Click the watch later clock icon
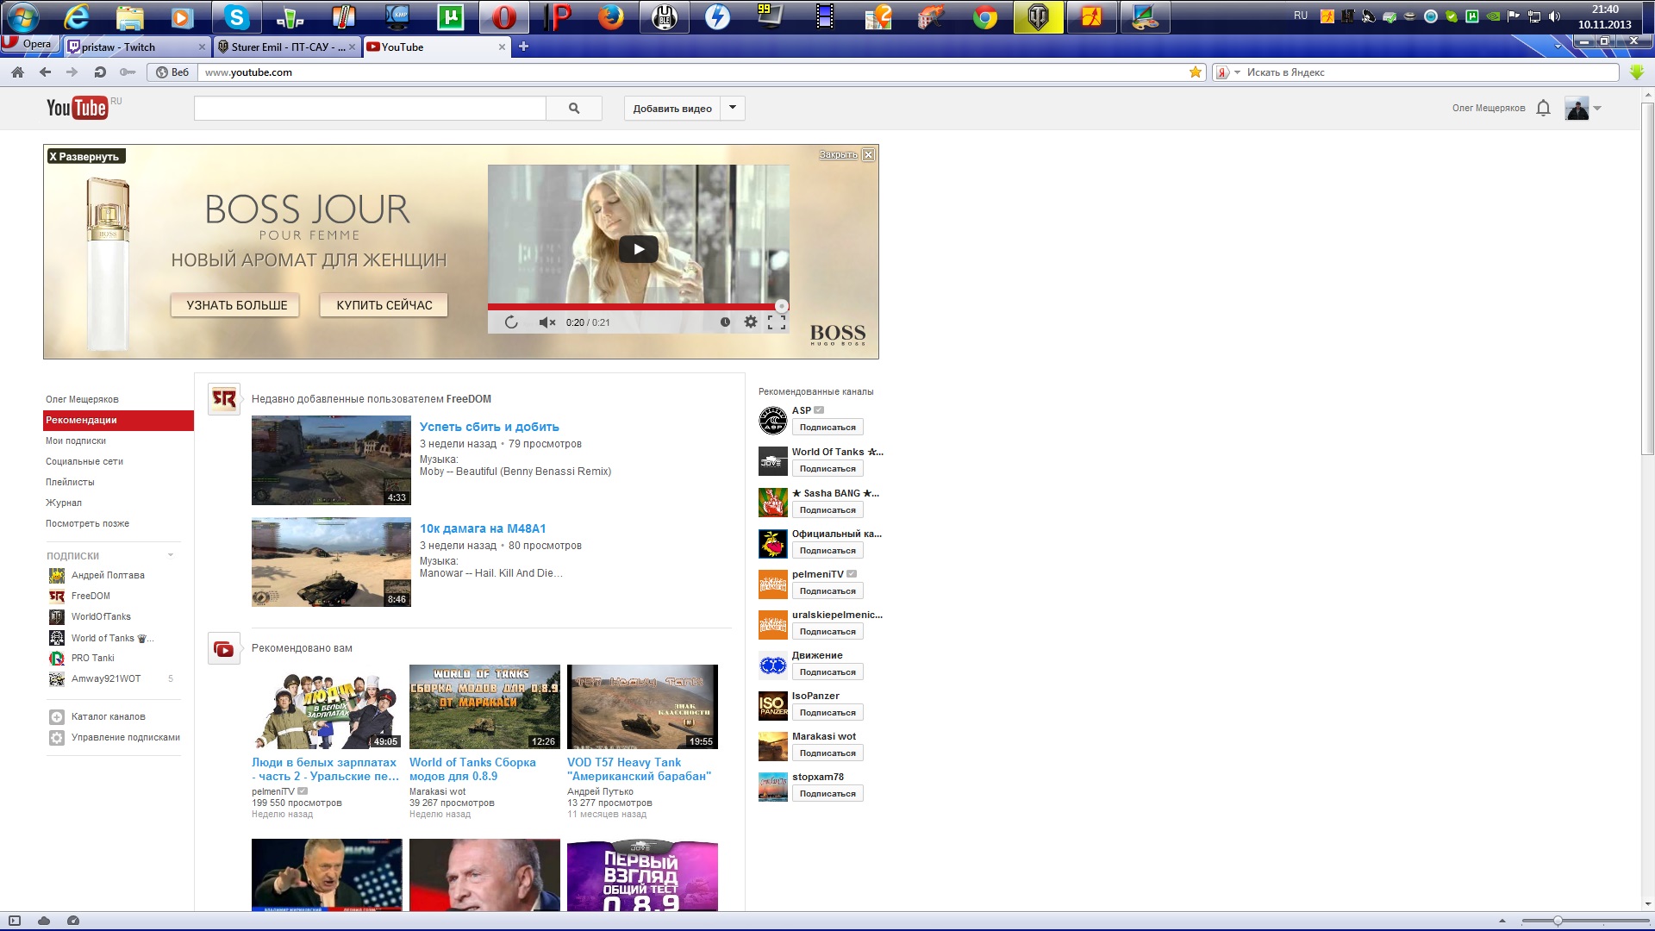 click(725, 322)
